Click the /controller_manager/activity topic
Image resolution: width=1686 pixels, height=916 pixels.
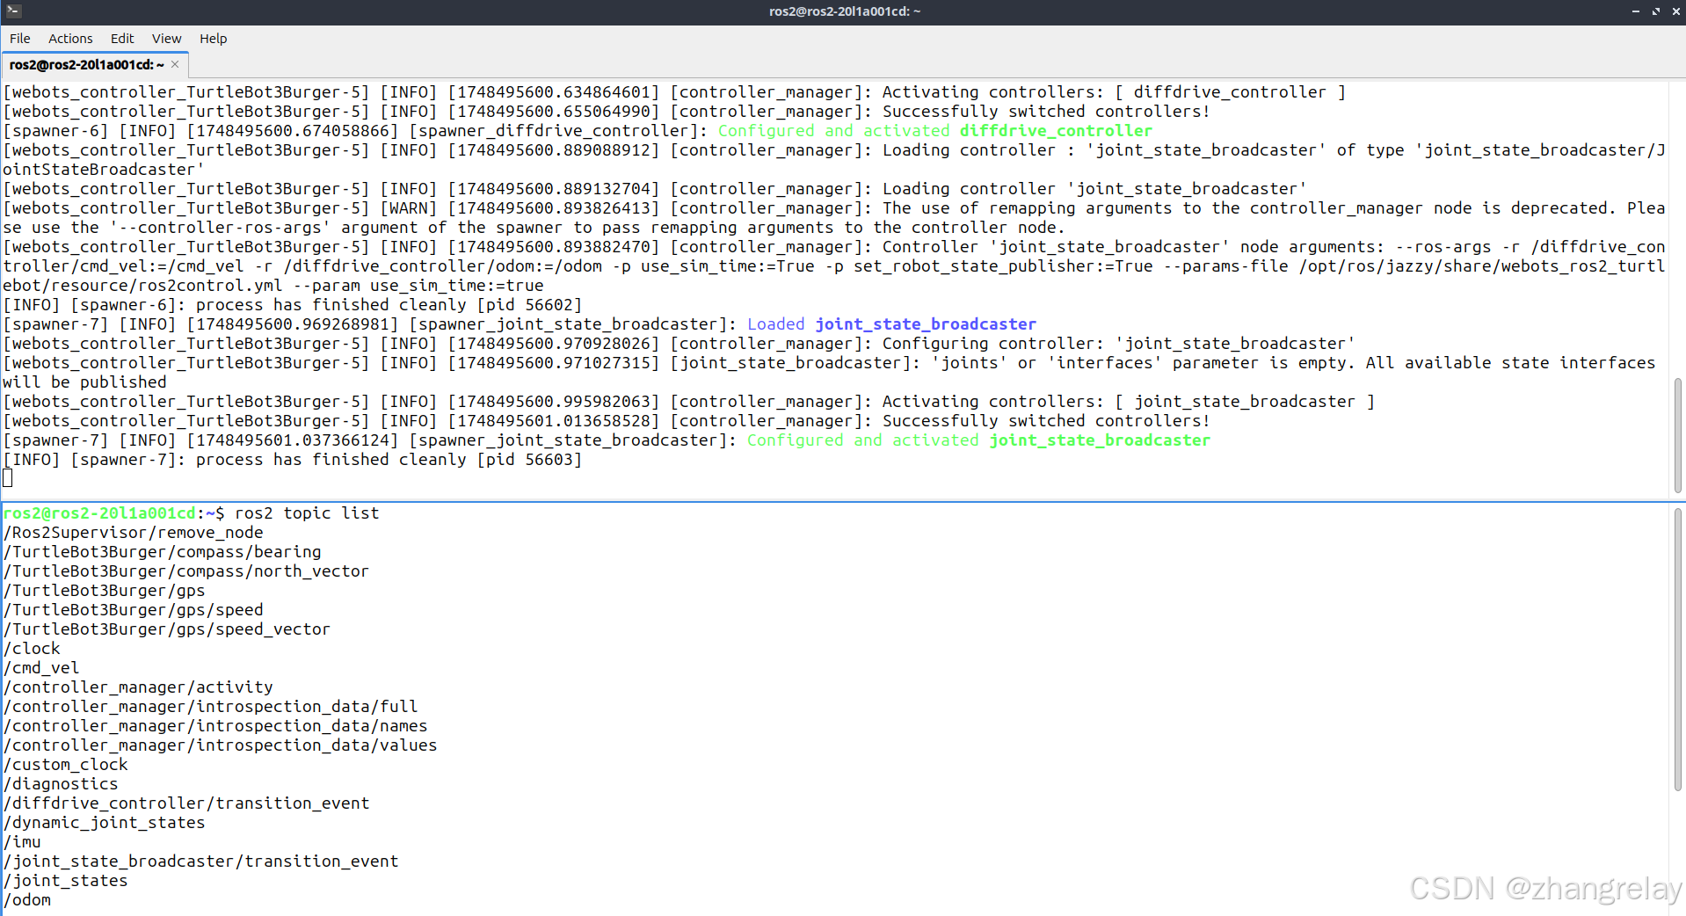pos(139,687)
